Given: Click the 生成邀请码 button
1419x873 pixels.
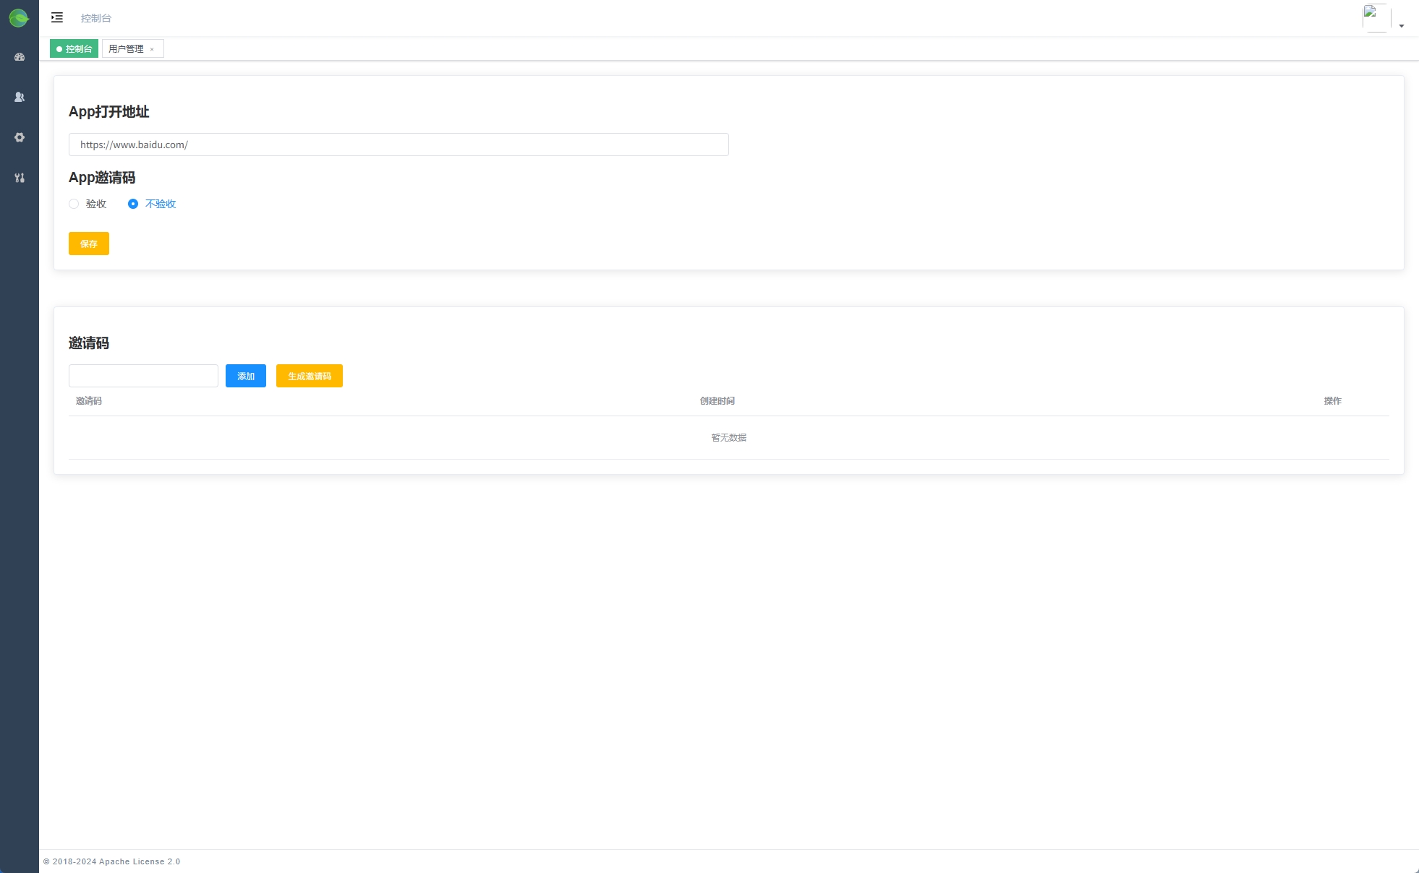Looking at the screenshot, I should [310, 376].
